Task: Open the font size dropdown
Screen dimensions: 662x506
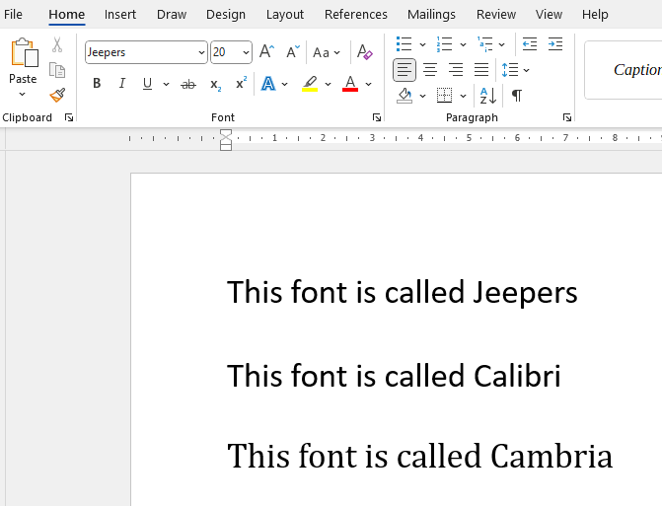Action: click(245, 53)
